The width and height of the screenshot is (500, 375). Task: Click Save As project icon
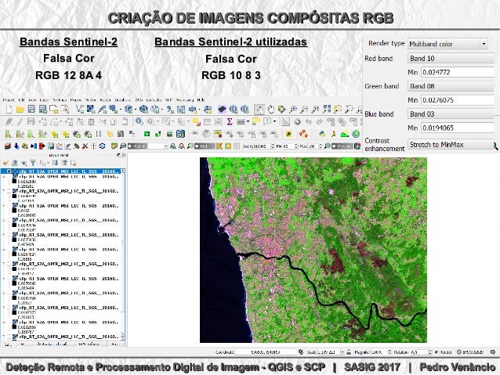(x=42, y=110)
